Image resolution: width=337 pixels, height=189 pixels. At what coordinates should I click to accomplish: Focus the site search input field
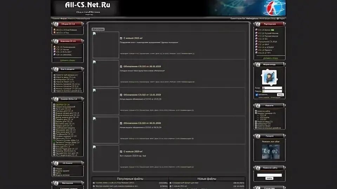pos(269,175)
